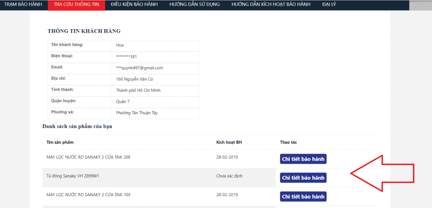The width and height of the screenshot is (432, 208).
Task: Click the Chưa xác định activation status
Action: pyautogui.click(x=229, y=176)
